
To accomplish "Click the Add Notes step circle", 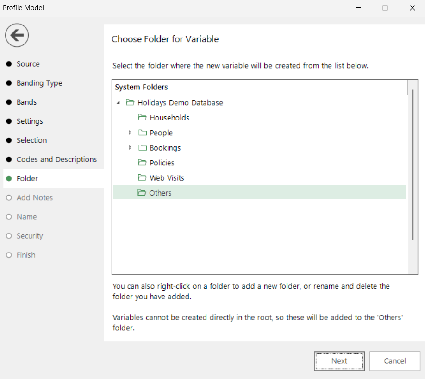I will 9,197.
